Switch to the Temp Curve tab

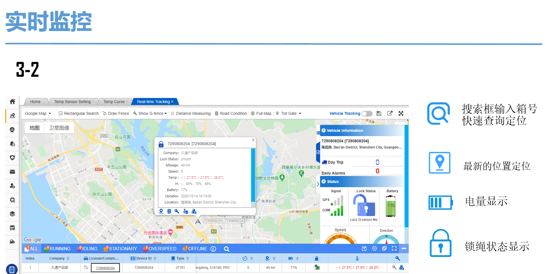[x=114, y=102]
